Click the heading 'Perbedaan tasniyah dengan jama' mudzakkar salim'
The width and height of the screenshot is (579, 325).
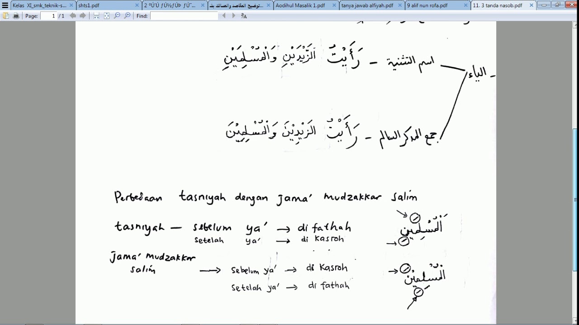266,198
